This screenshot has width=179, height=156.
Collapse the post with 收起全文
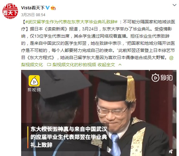point(106,65)
